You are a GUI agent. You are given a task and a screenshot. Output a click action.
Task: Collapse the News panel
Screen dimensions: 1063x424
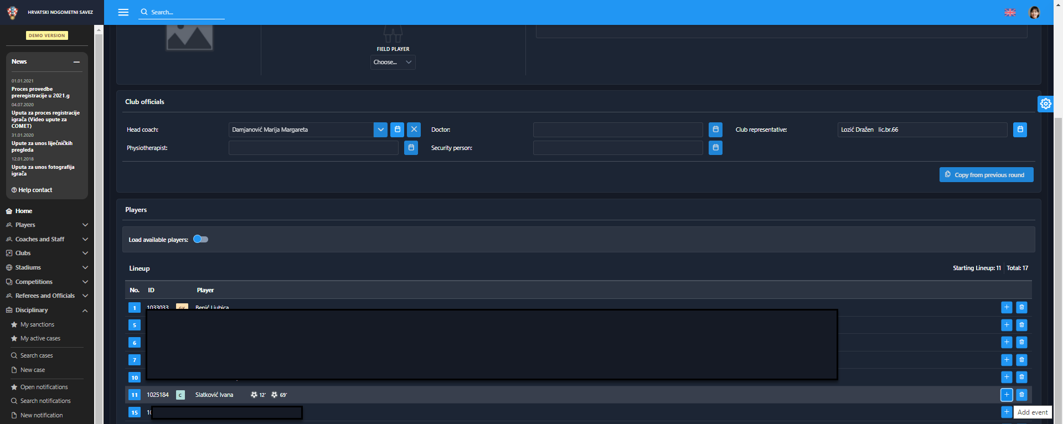76,62
